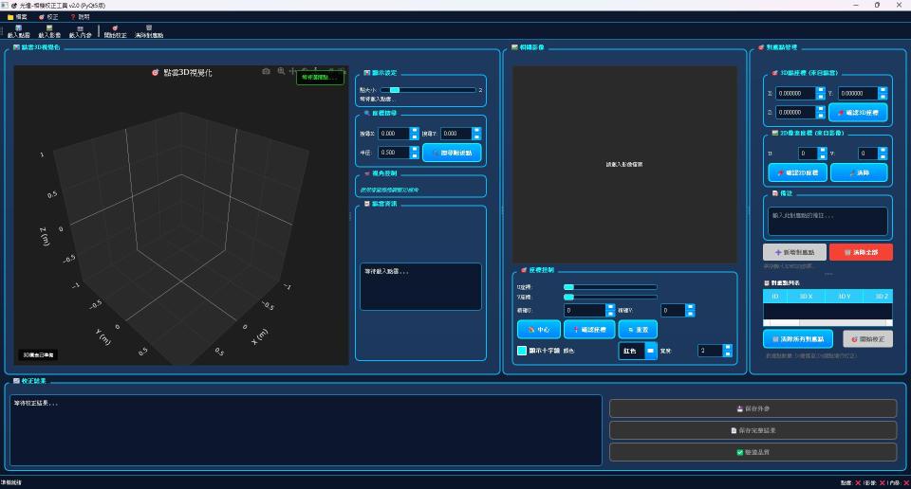
Task: Click the U座標 slider in coordinate control
Action: pos(610,286)
